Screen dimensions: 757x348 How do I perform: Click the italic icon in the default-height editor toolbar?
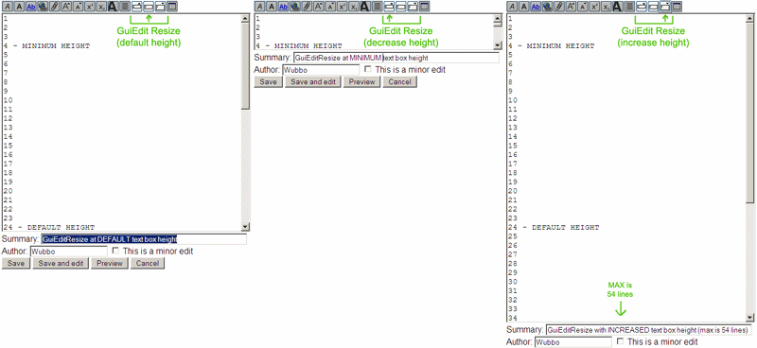click(8, 7)
